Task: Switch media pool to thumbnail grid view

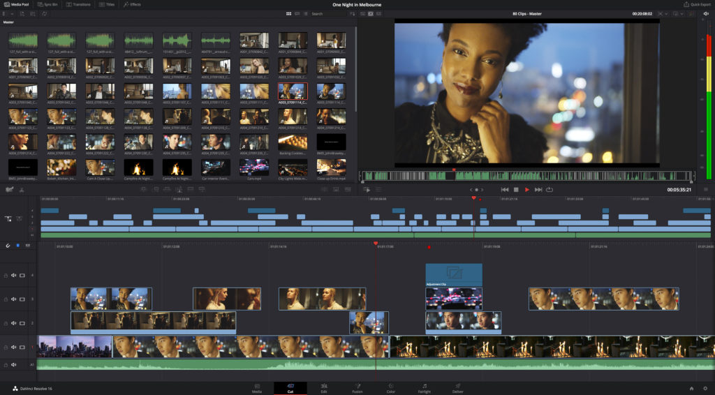Action: pyautogui.click(x=288, y=14)
